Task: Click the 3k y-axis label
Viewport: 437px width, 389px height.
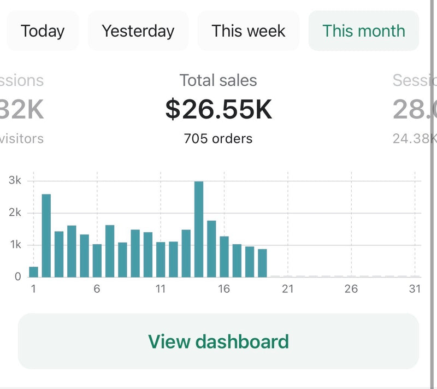Action: [x=15, y=181]
